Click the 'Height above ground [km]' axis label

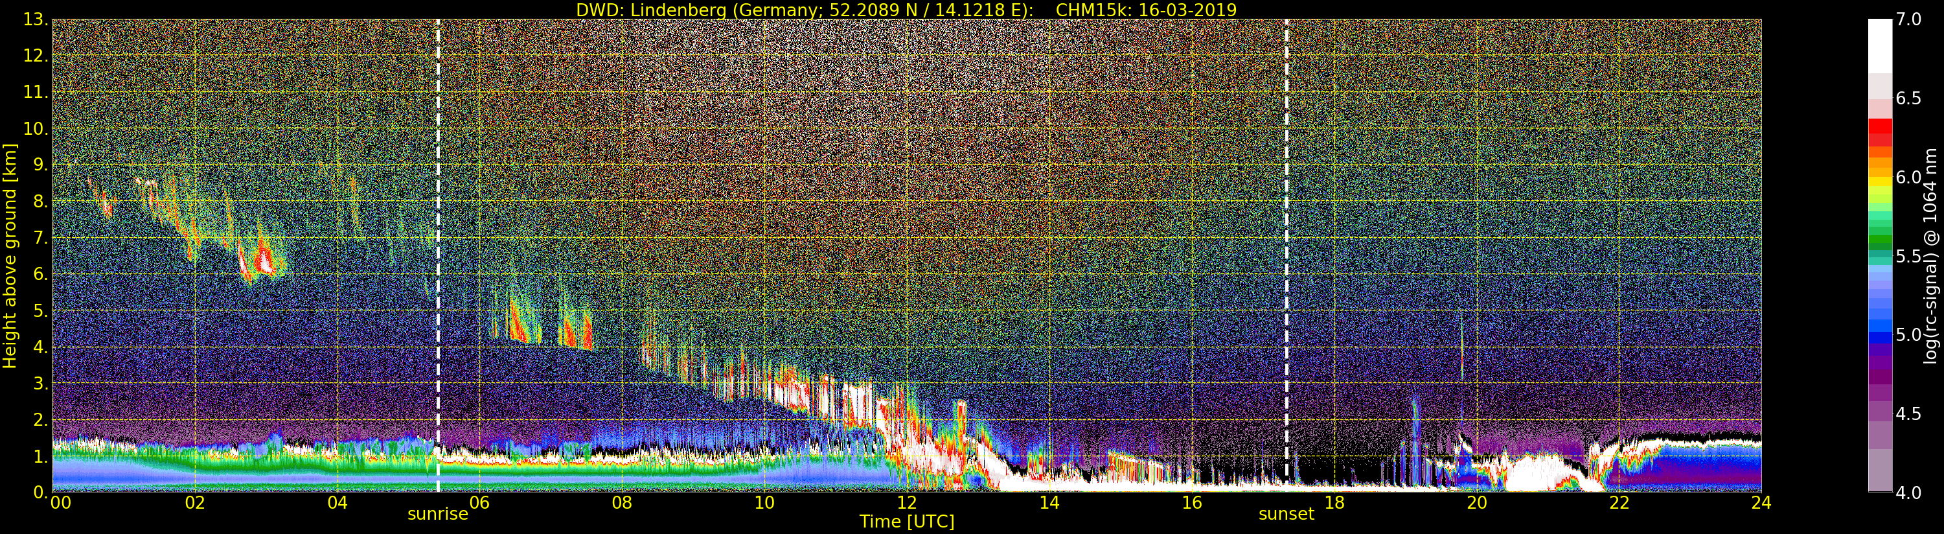point(10,255)
